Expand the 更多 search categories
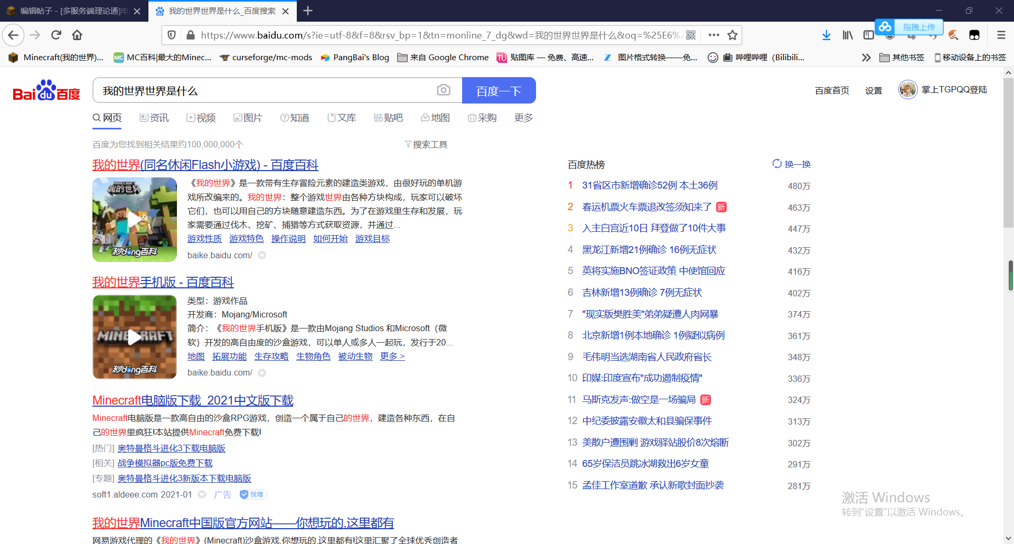The width and height of the screenshot is (1014, 544). coord(523,118)
